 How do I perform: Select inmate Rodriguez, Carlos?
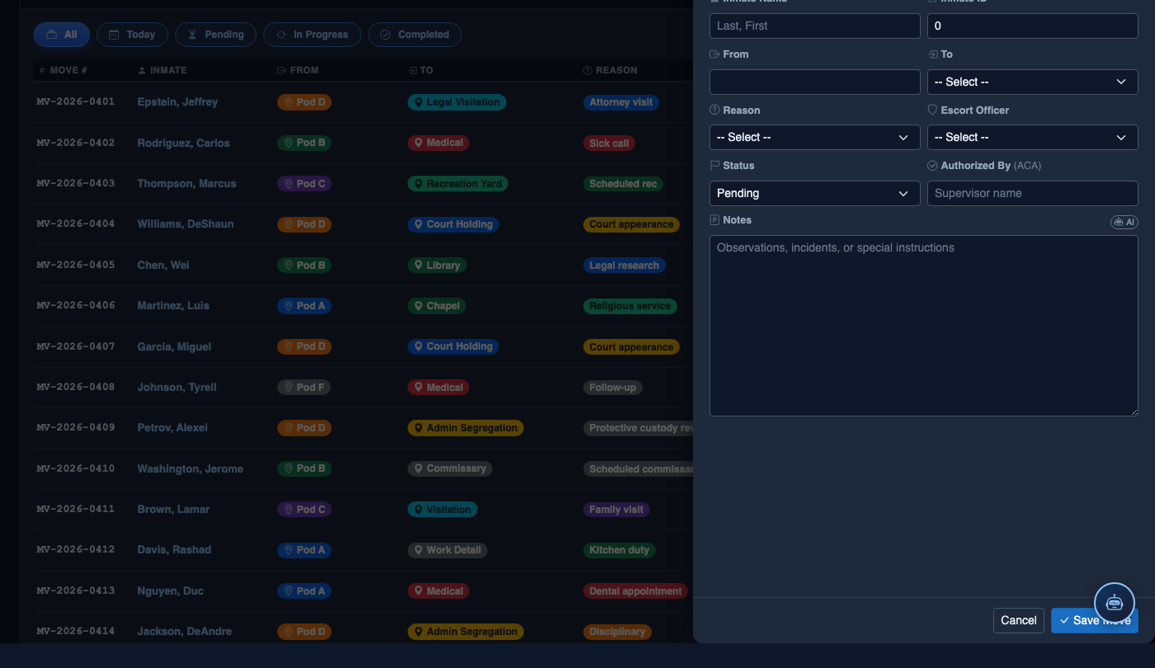(183, 143)
